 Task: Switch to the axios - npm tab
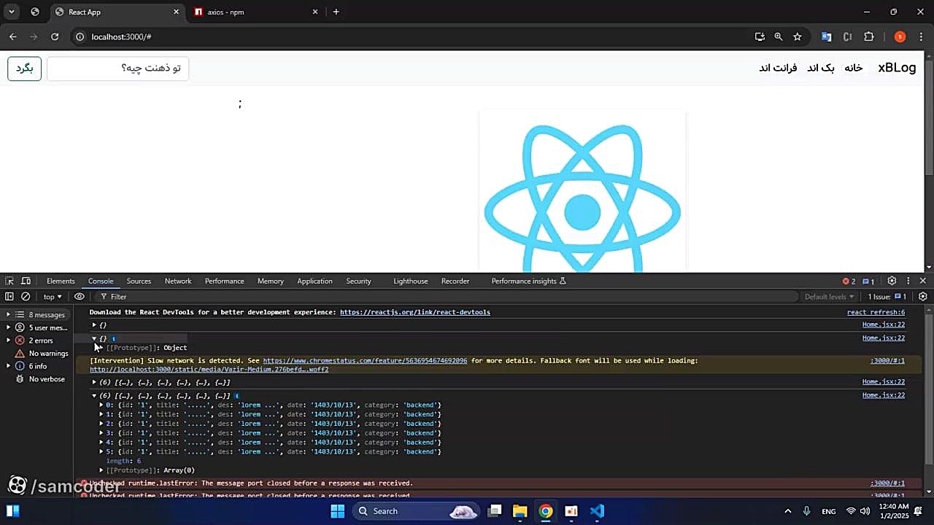[255, 12]
